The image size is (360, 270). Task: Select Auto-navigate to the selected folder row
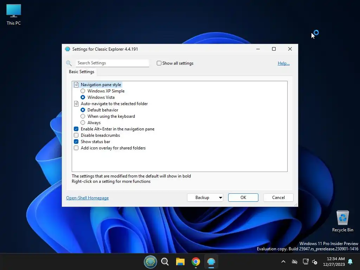(114, 104)
